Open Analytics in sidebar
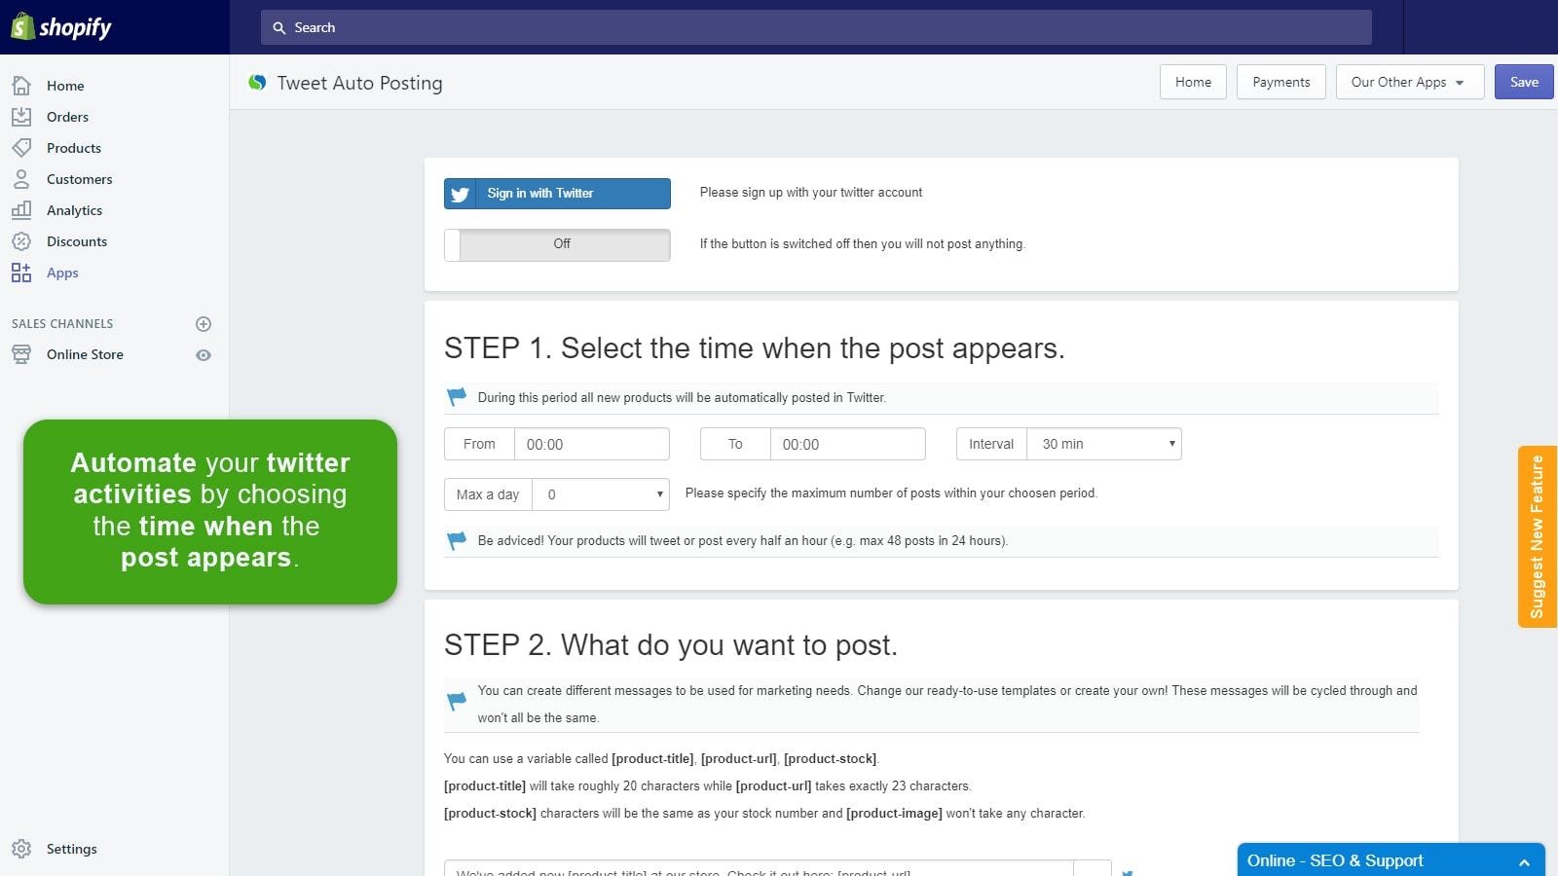The height and width of the screenshot is (876, 1558). click(x=74, y=210)
